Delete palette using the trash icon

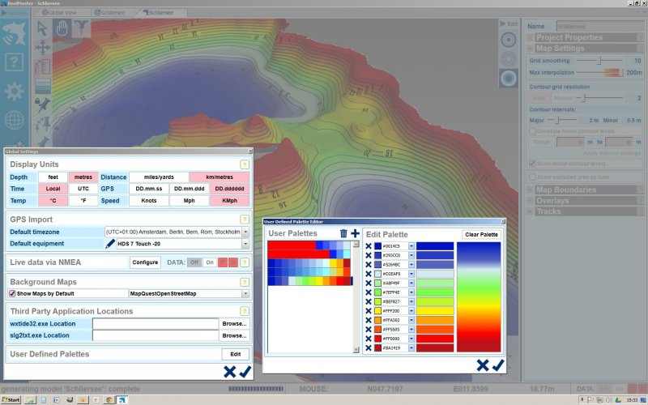pyautogui.click(x=343, y=233)
